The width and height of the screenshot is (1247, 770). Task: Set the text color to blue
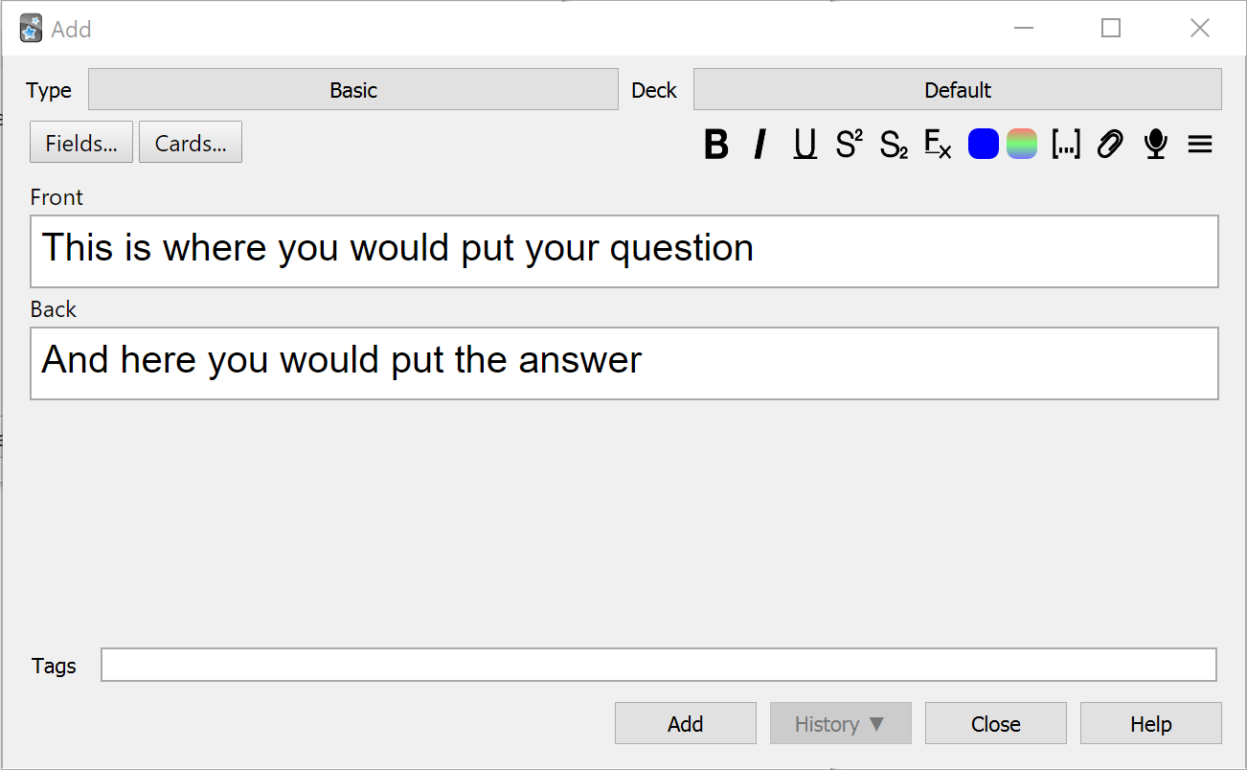click(983, 143)
